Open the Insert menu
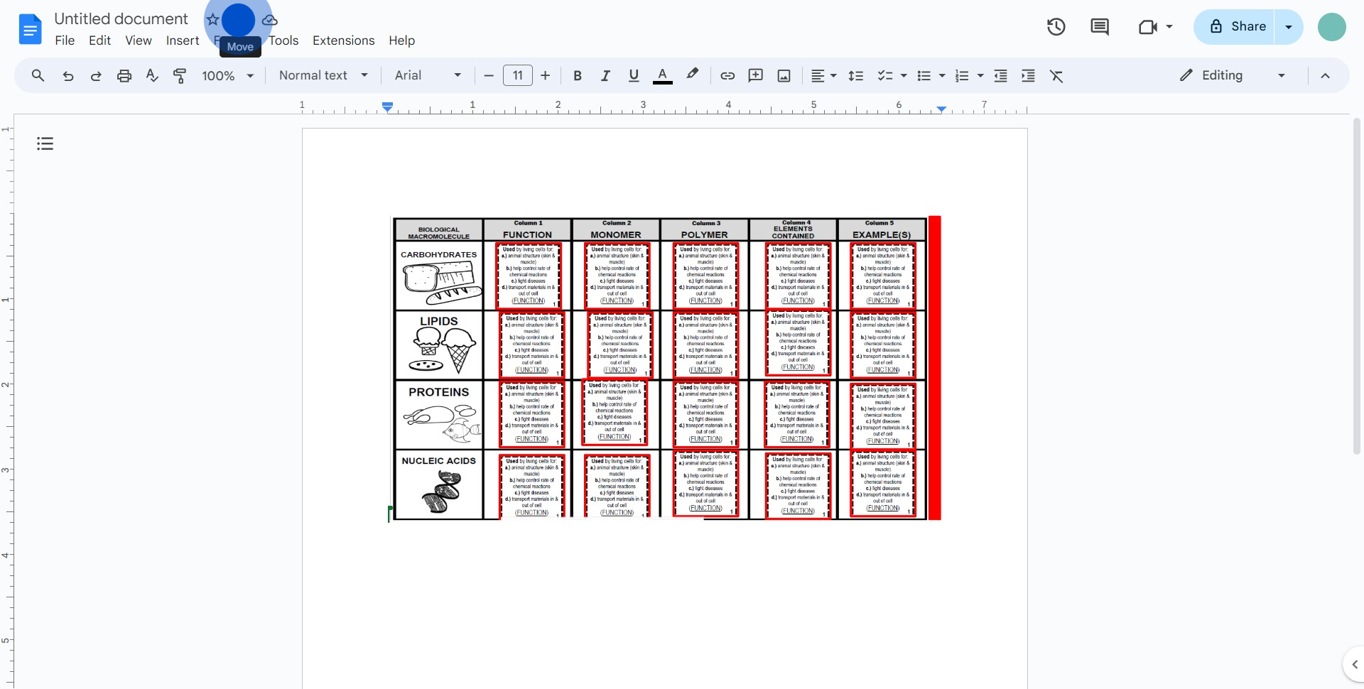 (183, 40)
